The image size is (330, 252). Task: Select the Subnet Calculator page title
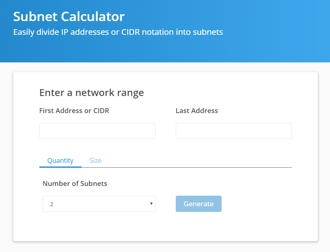click(x=69, y=16)
